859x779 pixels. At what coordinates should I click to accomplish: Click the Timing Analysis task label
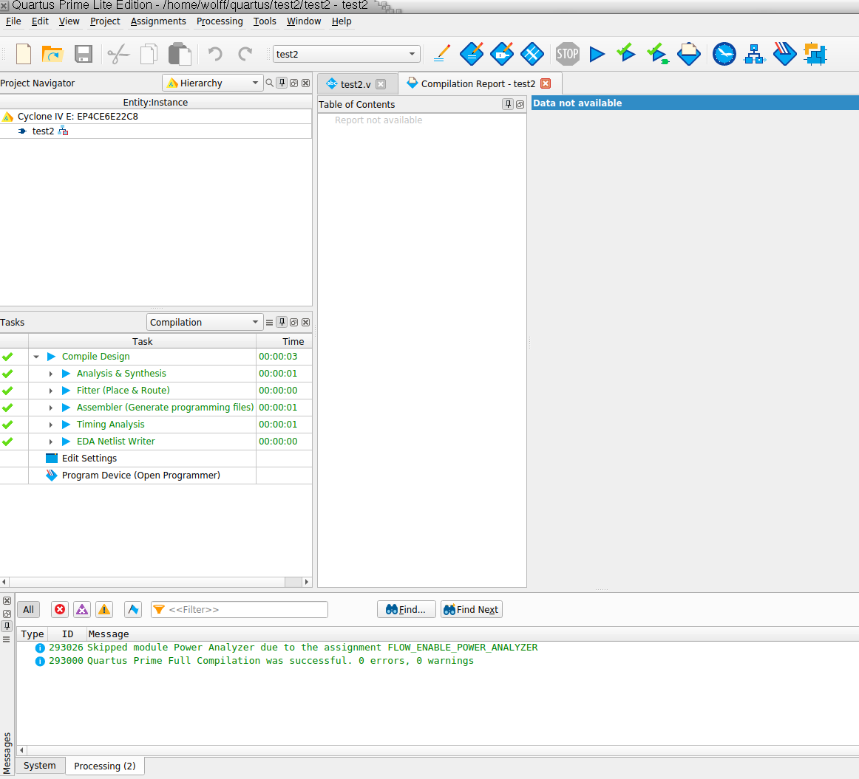(111, 425)
